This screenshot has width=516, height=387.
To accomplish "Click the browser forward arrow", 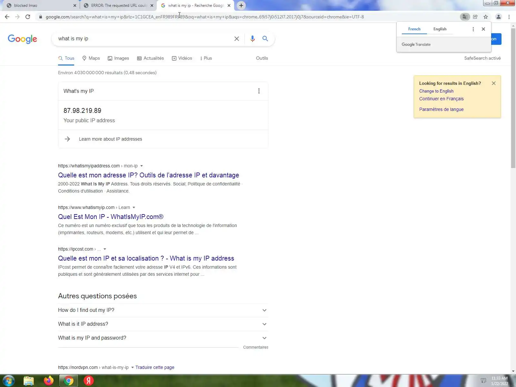I will click(x=17, y=17).
